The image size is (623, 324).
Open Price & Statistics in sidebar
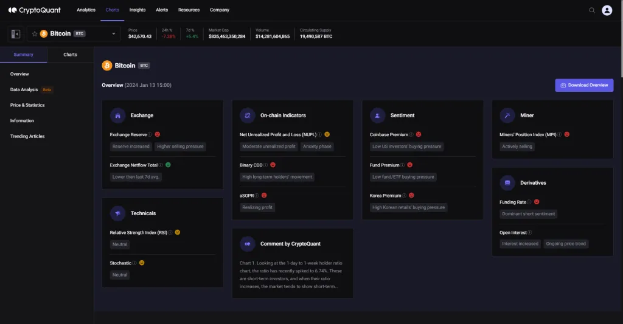(27, 105)
